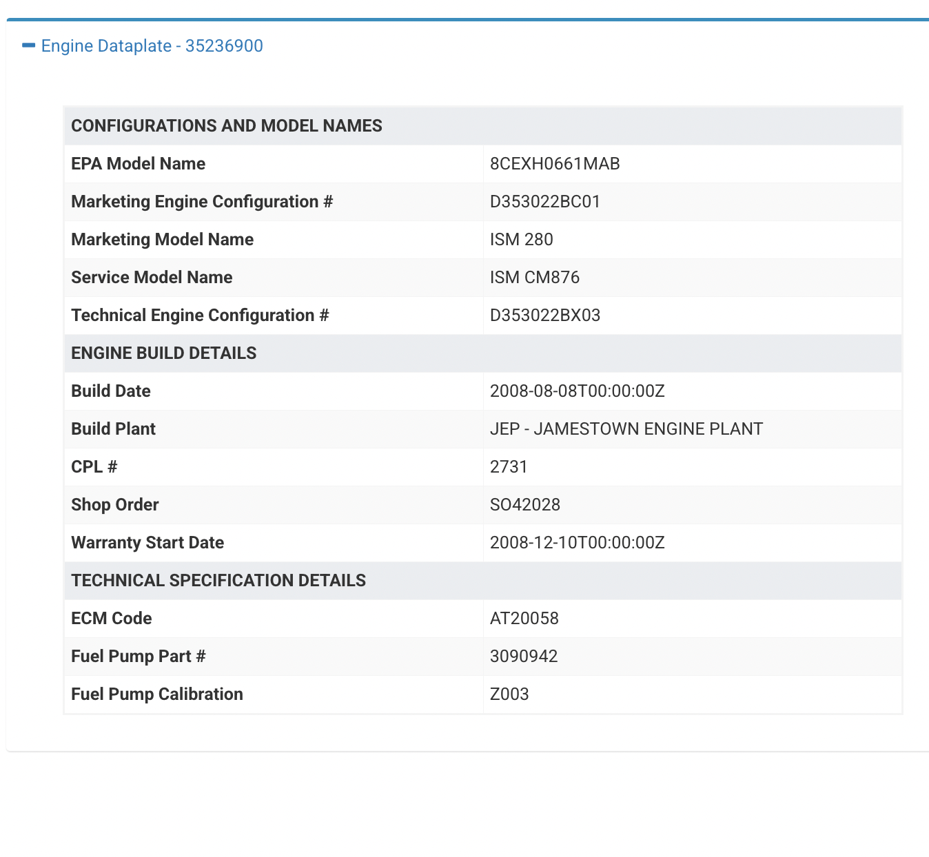This screenshot has width=929, height=857.
Task: Select the Engine Build Details section header
Action: 164,353
